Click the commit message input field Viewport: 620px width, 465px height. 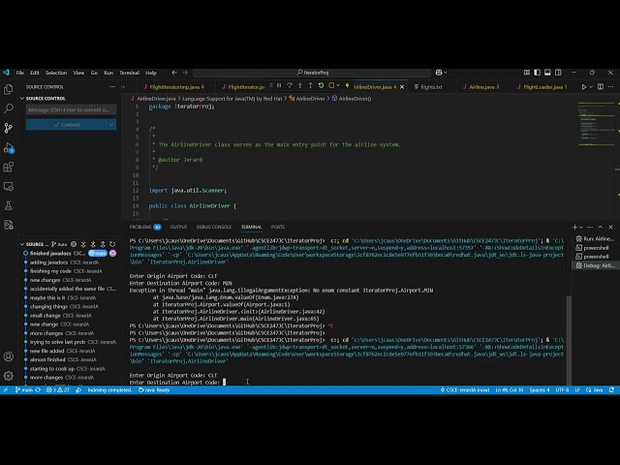[x=71, y=109]
